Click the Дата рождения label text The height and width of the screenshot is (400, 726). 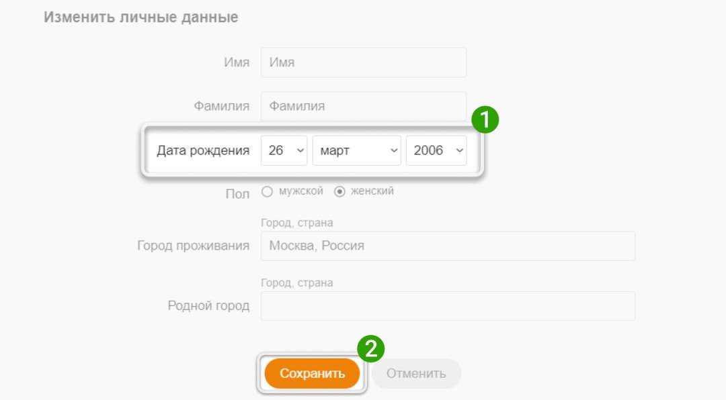pos(203,150)
